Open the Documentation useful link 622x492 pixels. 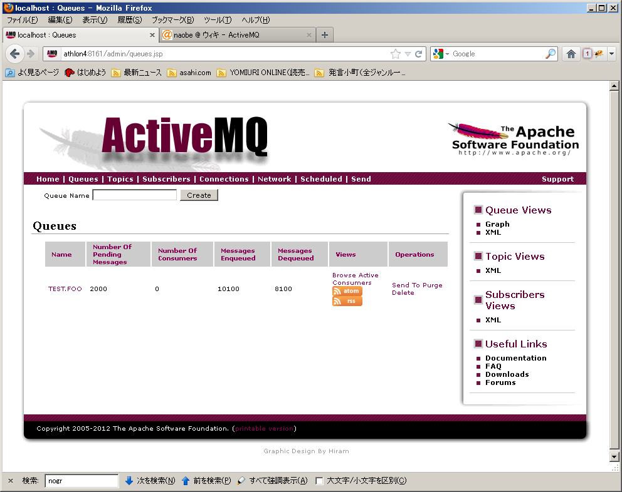click(515, 358)
